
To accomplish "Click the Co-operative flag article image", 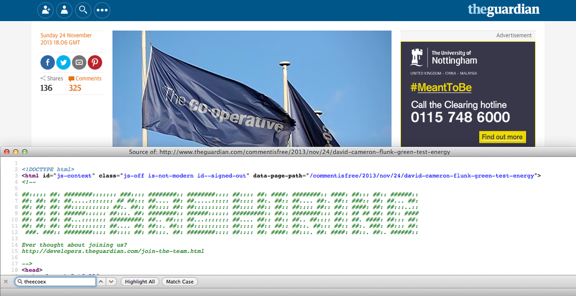I will 252,89.
